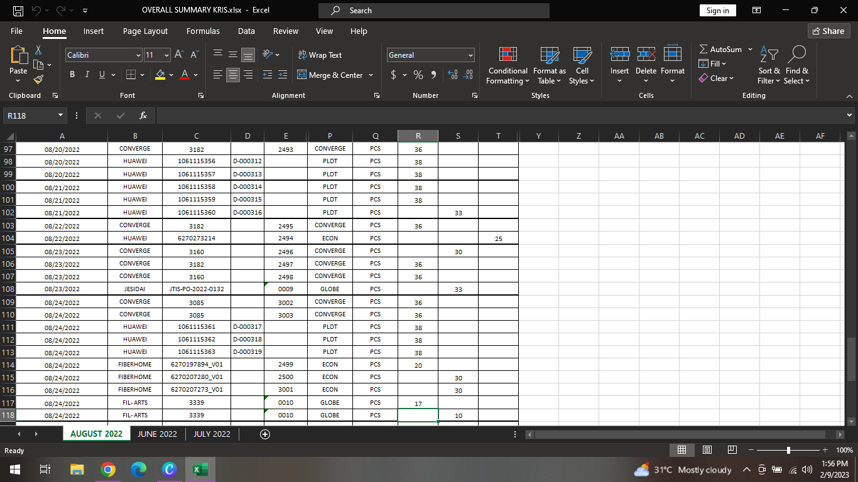Click the Paste clipboard icon
This screenshot has width=858, height=482.
pyautogui.click(x=19, y=56)
